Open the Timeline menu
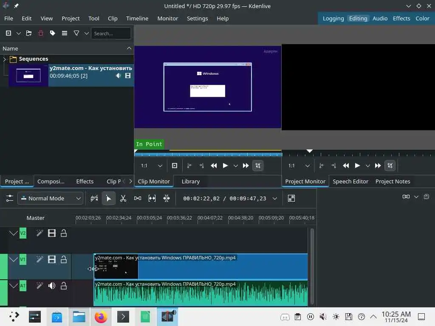435x326 pixels. pos(137,19)
